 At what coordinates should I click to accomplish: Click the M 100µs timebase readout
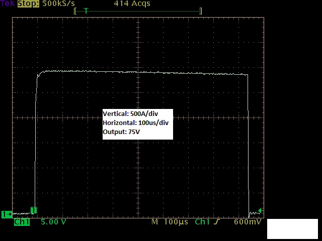click(170, 222)
